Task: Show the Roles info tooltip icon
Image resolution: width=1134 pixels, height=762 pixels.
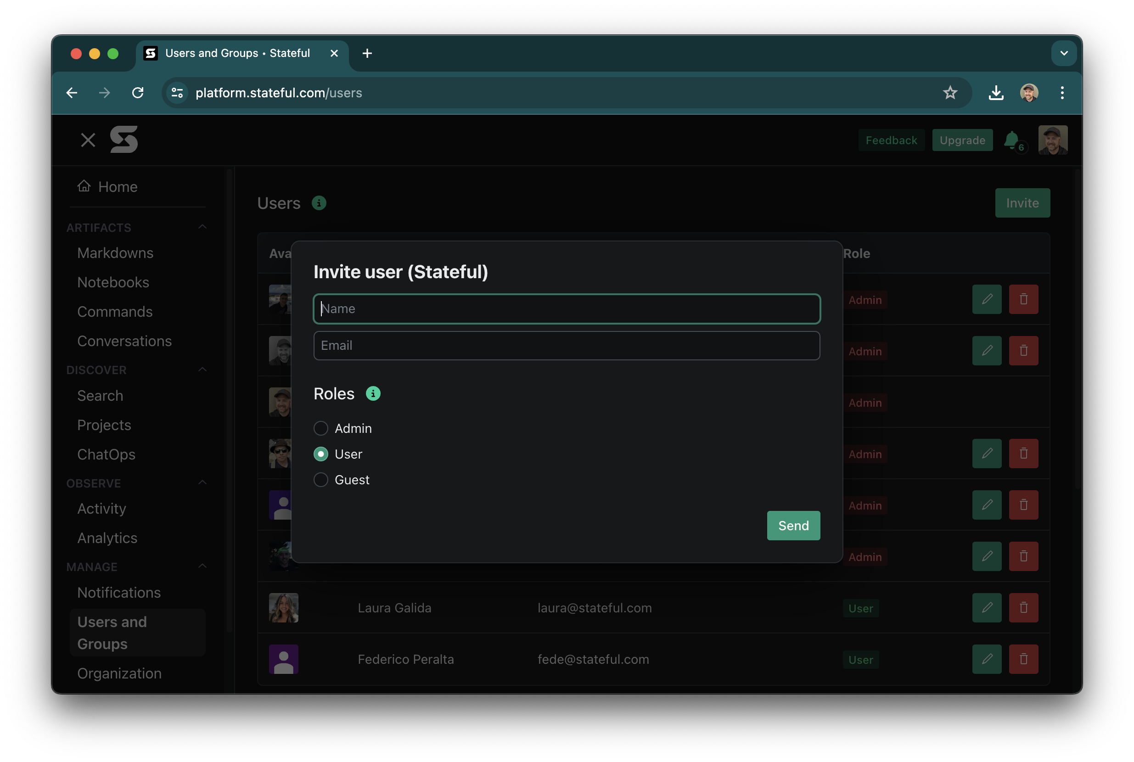Action: pyautogui.click(x=373, y=394)
